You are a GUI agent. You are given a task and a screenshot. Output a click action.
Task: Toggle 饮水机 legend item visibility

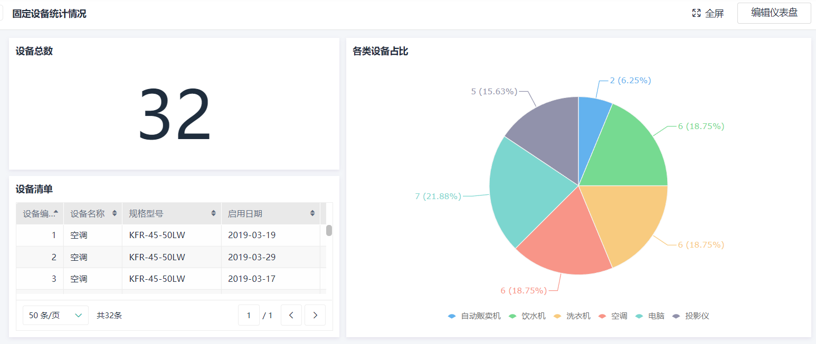tap(527, 316)
